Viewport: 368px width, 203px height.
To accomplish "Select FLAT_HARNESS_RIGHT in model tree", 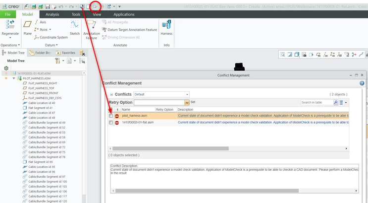I will (x=43, y=83).
